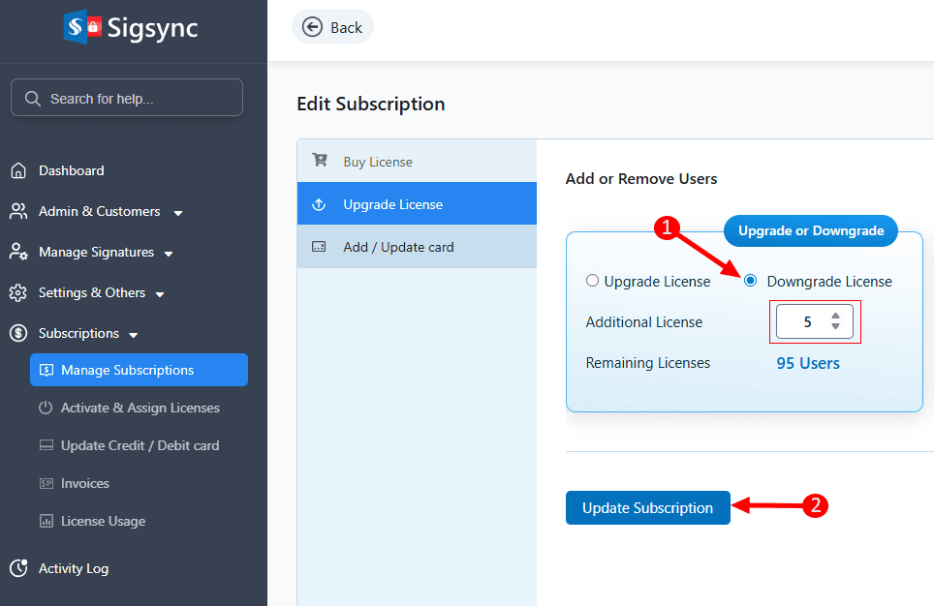Go back using the Back button
Image resolution: width=934 pixels, height=606 pixels.
(x=332, y=27)
